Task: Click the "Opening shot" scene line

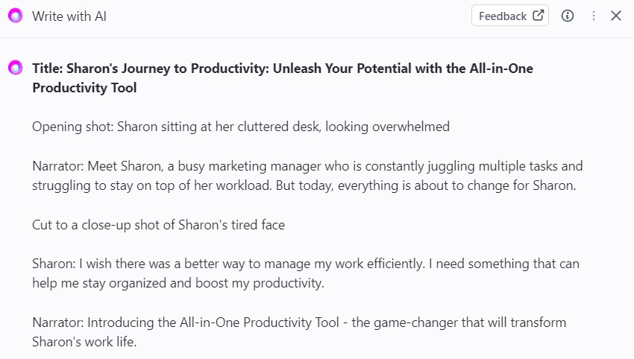Action: tap(240, 127)
